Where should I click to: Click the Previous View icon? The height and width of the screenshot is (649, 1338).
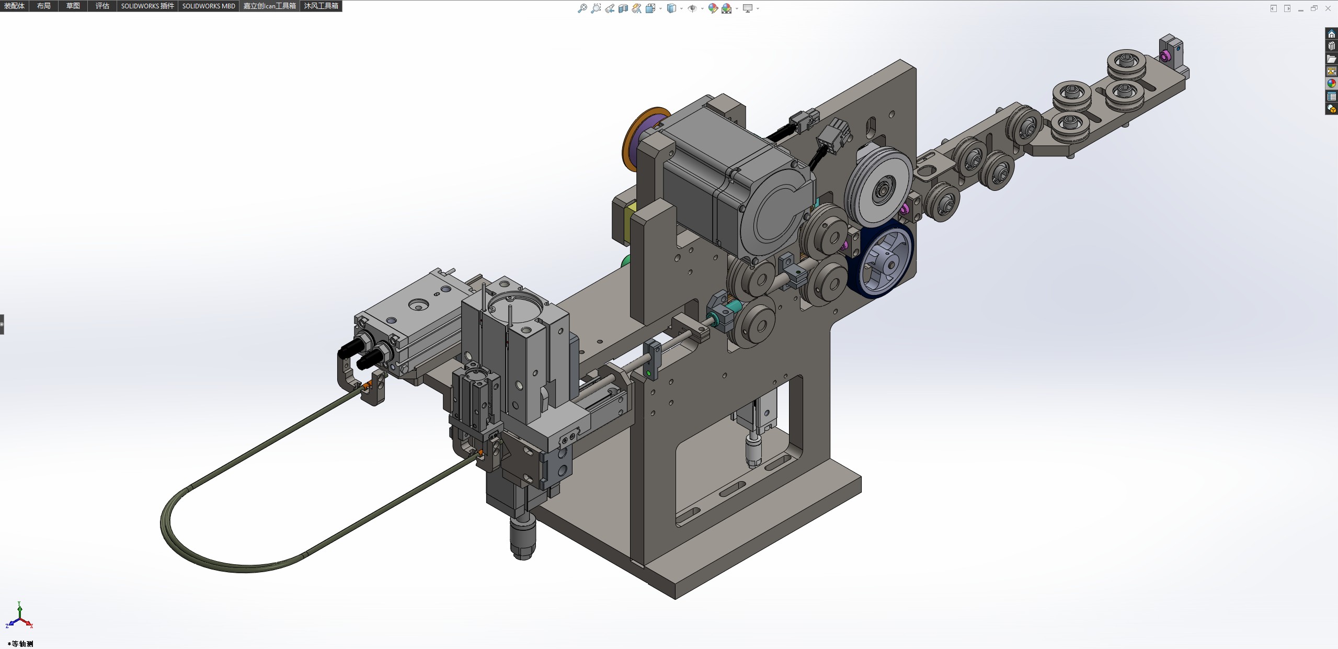pyautogui.click(x=610, y=8)
